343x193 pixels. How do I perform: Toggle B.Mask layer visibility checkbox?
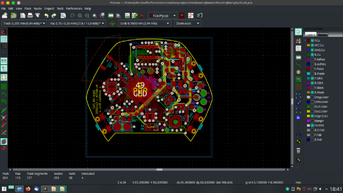pos(312,92)
